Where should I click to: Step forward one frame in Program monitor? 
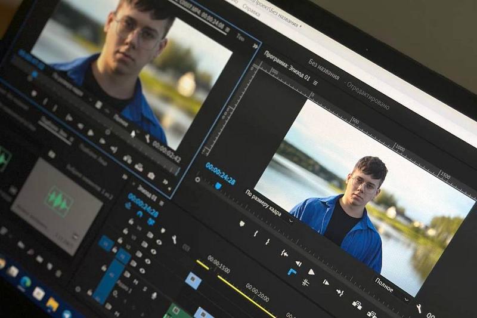pos(326,282)
